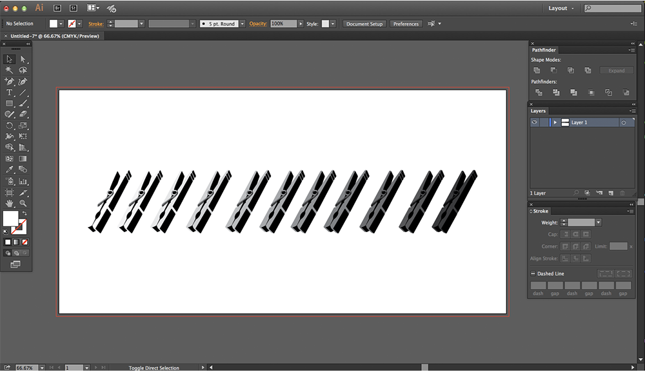The image size is (645, 372).
Task: Click Document Setup button
Action: (x=364, y=24)
